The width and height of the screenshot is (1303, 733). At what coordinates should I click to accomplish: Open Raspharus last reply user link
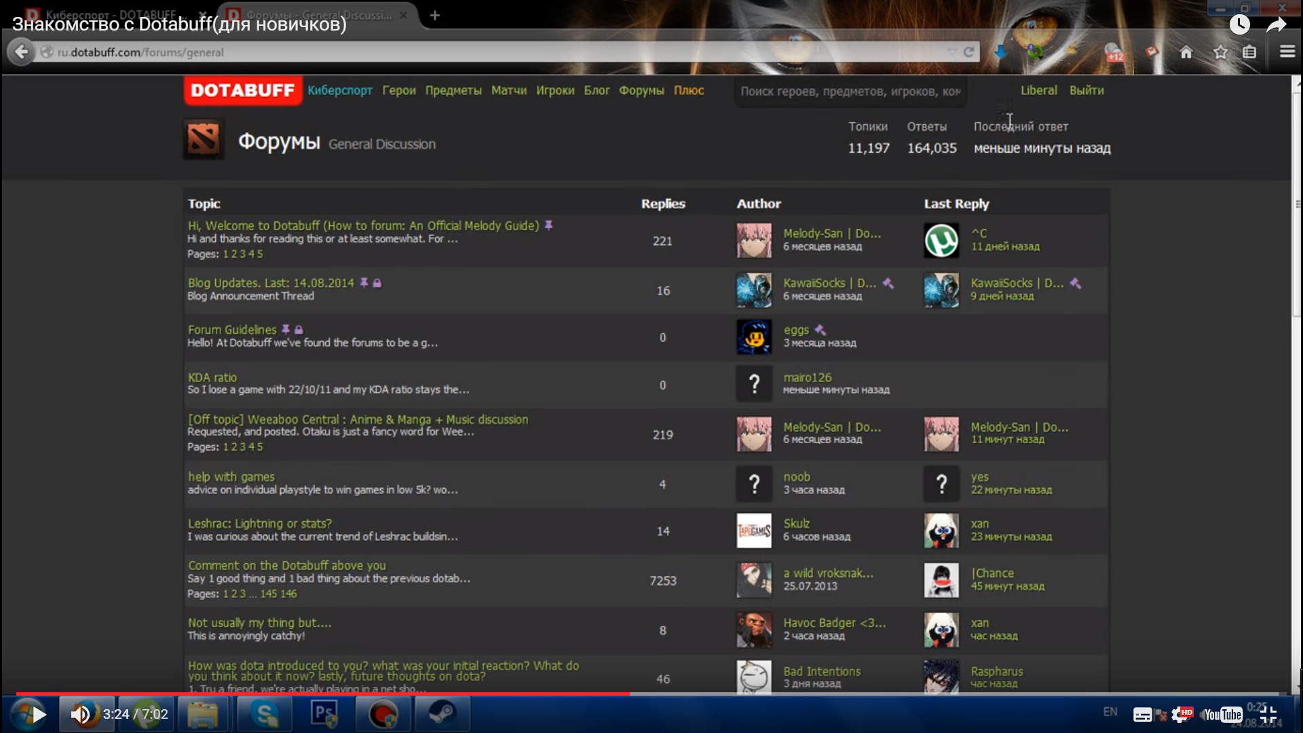(997, 671)
